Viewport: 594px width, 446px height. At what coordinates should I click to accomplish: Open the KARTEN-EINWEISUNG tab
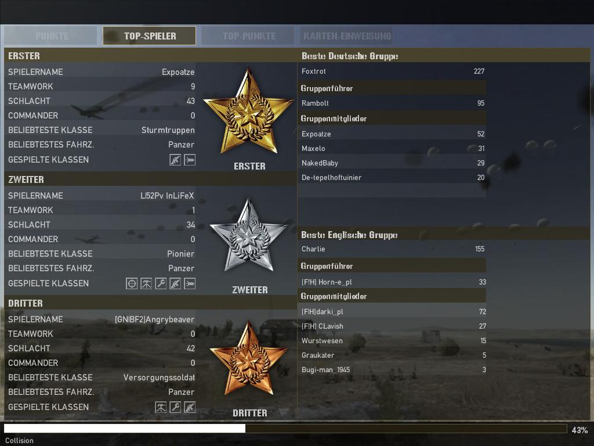347,36
